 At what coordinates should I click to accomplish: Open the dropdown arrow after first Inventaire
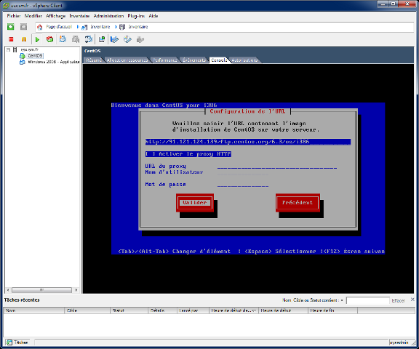(116, 27)
